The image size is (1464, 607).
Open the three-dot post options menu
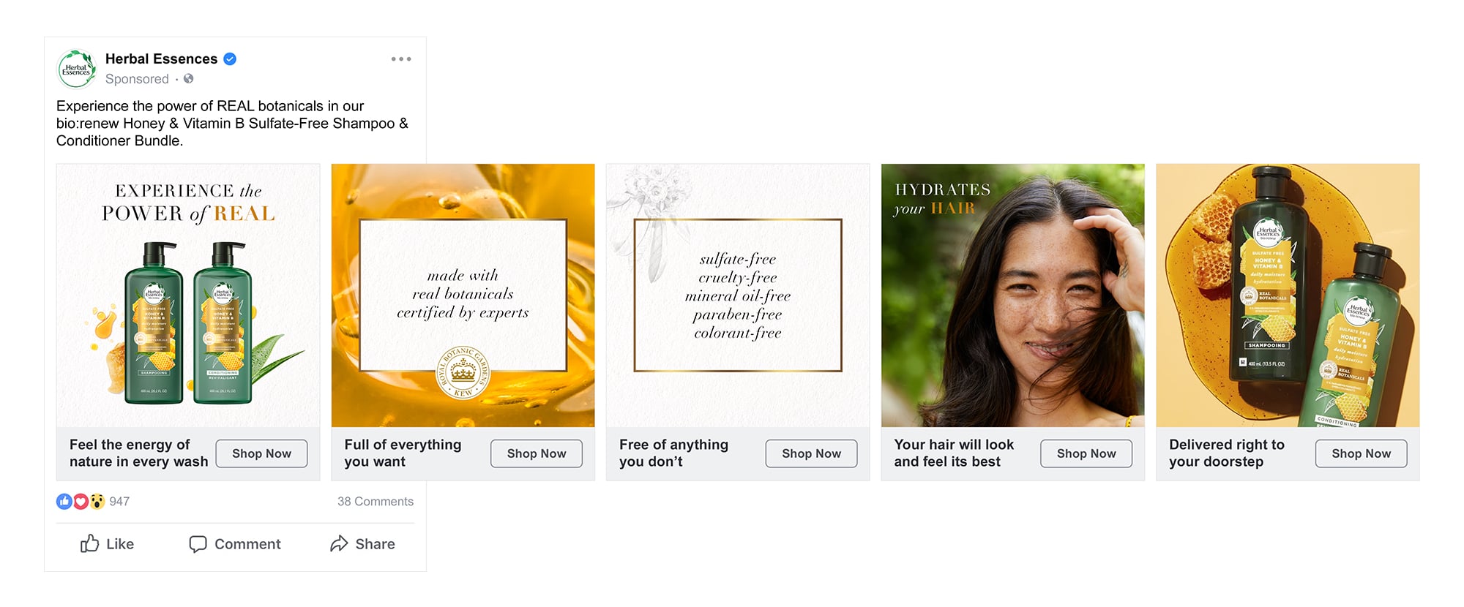point(401,59)
